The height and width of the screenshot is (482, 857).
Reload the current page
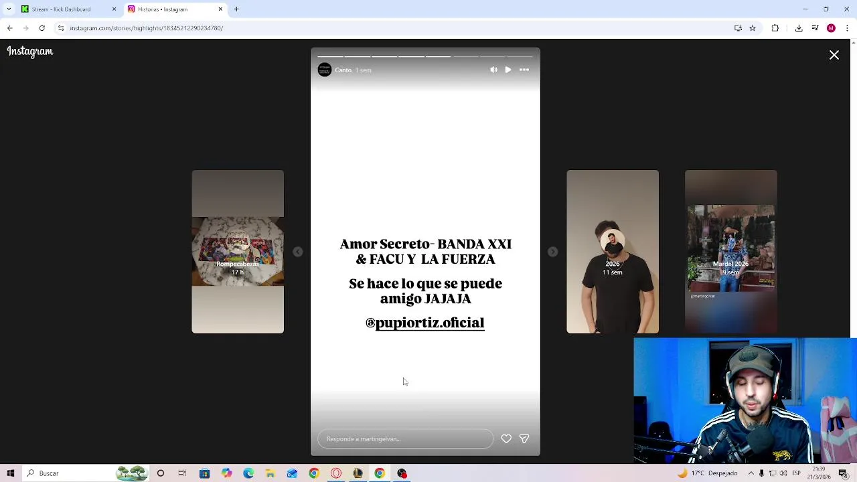[x=42, y=28]
